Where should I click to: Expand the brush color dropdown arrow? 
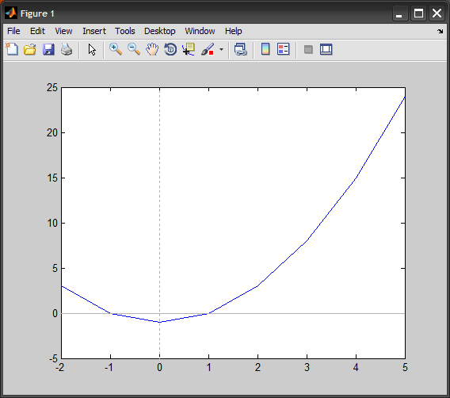point(221,49)
